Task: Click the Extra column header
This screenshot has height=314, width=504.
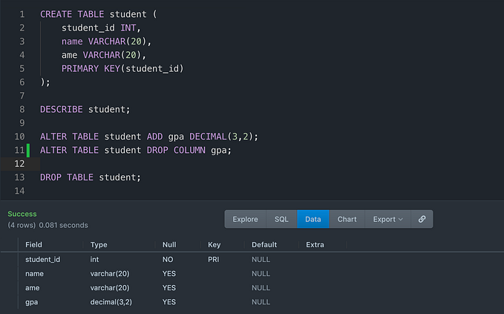Action: (x=315, y=244)
